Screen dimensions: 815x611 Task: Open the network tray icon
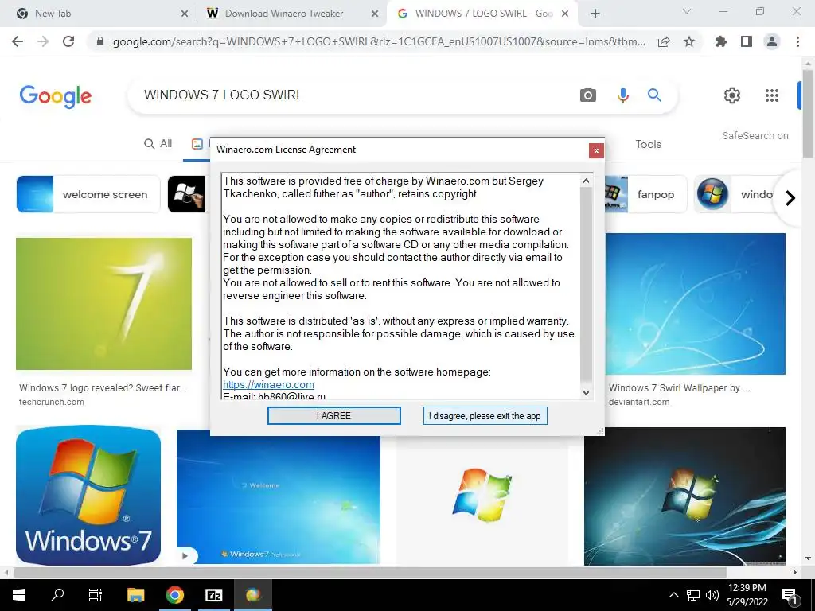click(x=693, y=595)
